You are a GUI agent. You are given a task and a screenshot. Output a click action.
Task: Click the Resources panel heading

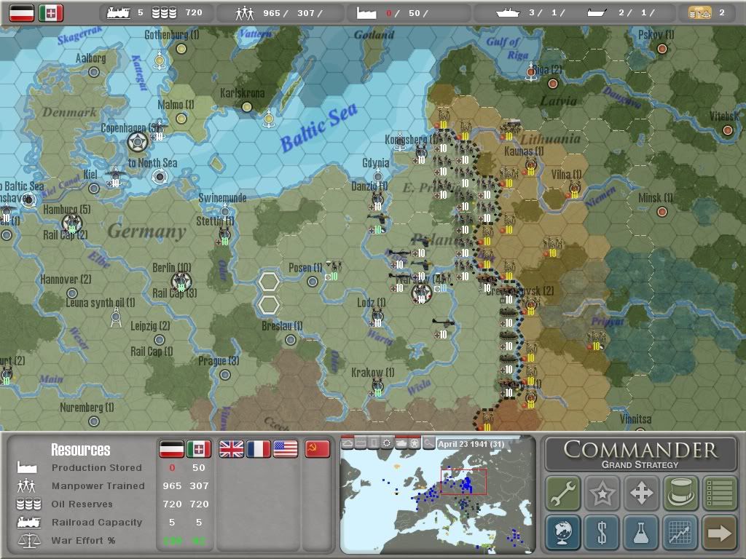click(x=81, y=450)
